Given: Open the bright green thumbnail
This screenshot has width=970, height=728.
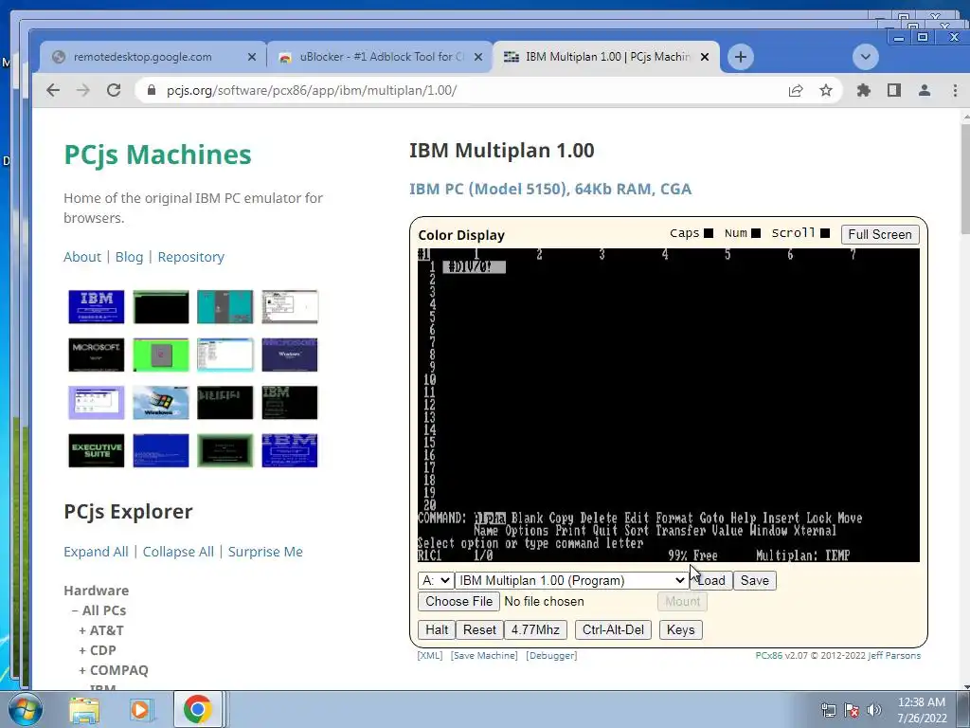Looking at the screenshot, I should [161, 355].
